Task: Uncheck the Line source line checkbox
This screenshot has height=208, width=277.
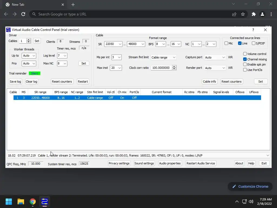Action: coord(240,43)
